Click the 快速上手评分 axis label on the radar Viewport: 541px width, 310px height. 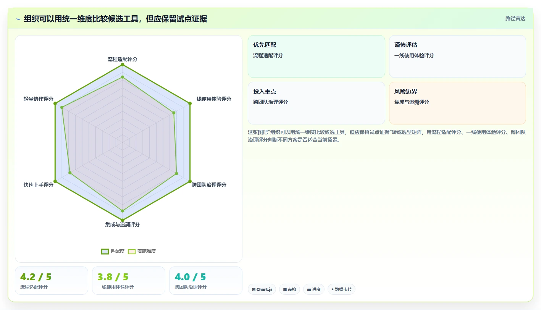[39, 185]
